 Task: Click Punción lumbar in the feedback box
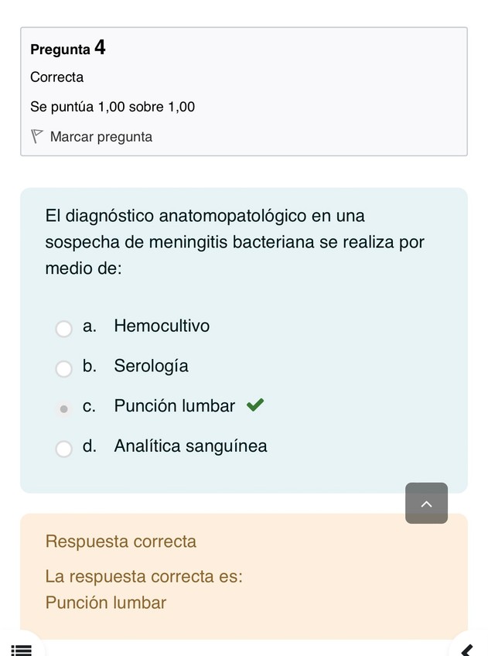point(106,603)
